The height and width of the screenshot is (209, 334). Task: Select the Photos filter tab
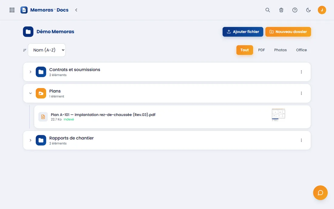click(x=280, y=50)
